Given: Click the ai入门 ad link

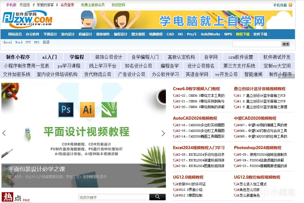Looking at the screenshot, I should (49, 57).
